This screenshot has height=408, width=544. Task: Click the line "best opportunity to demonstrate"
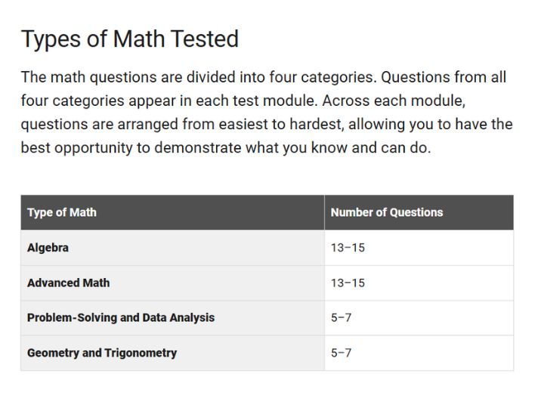(x=226, y=148)
